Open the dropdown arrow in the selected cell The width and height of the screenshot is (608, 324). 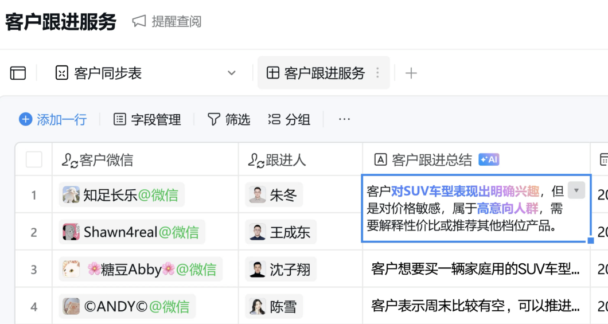(576, 190)
